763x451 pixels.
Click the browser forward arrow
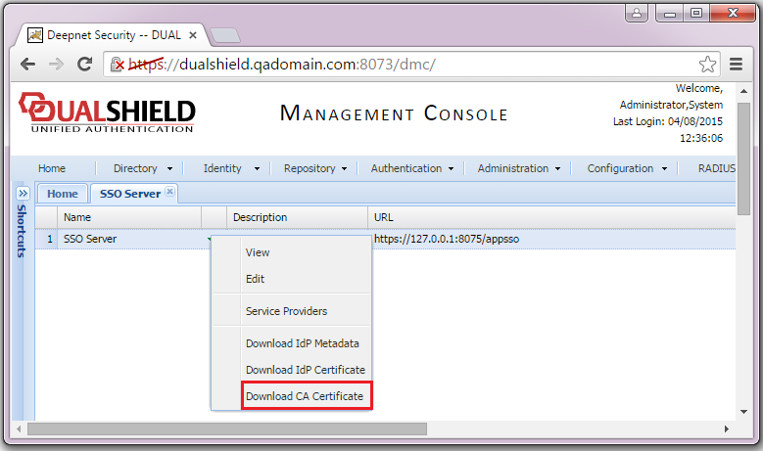pyautogui.click(x=56, y=65)
